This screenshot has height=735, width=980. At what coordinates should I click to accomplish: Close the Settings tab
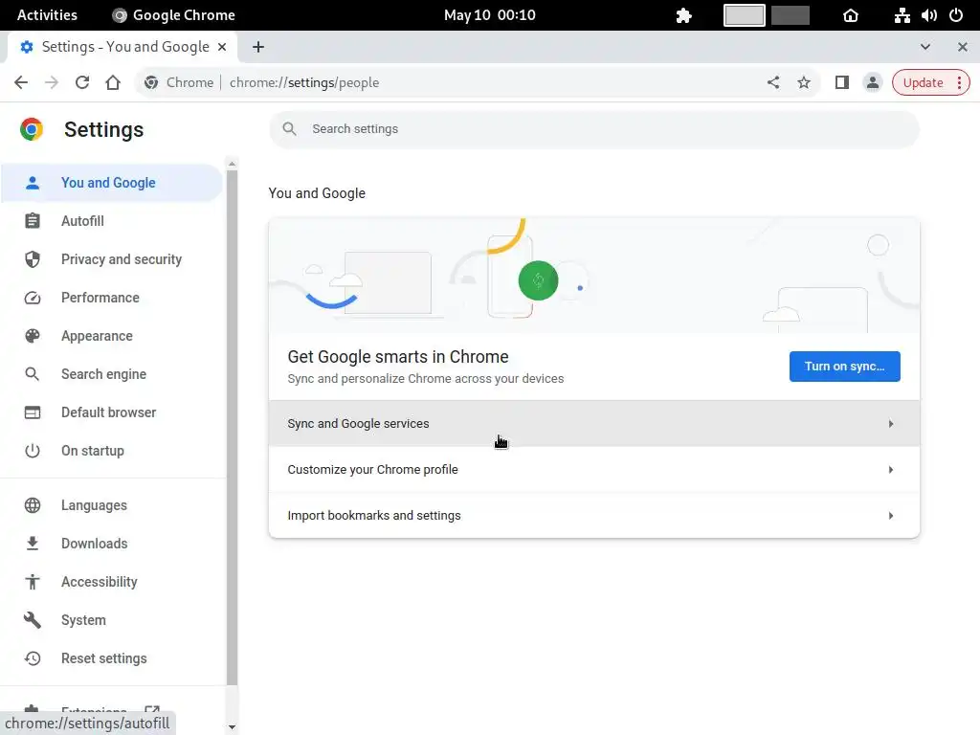tap(222, 47)
